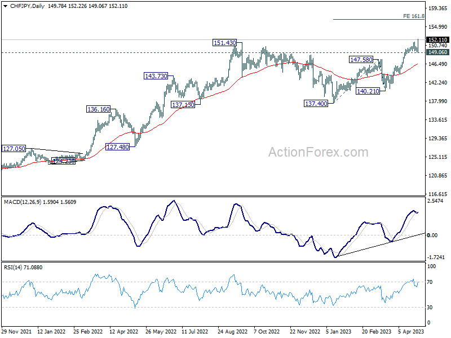The height and width of the screenshot is (338, 451).
Task: Click the 136.160 price label
Action: tap(99, 109)
